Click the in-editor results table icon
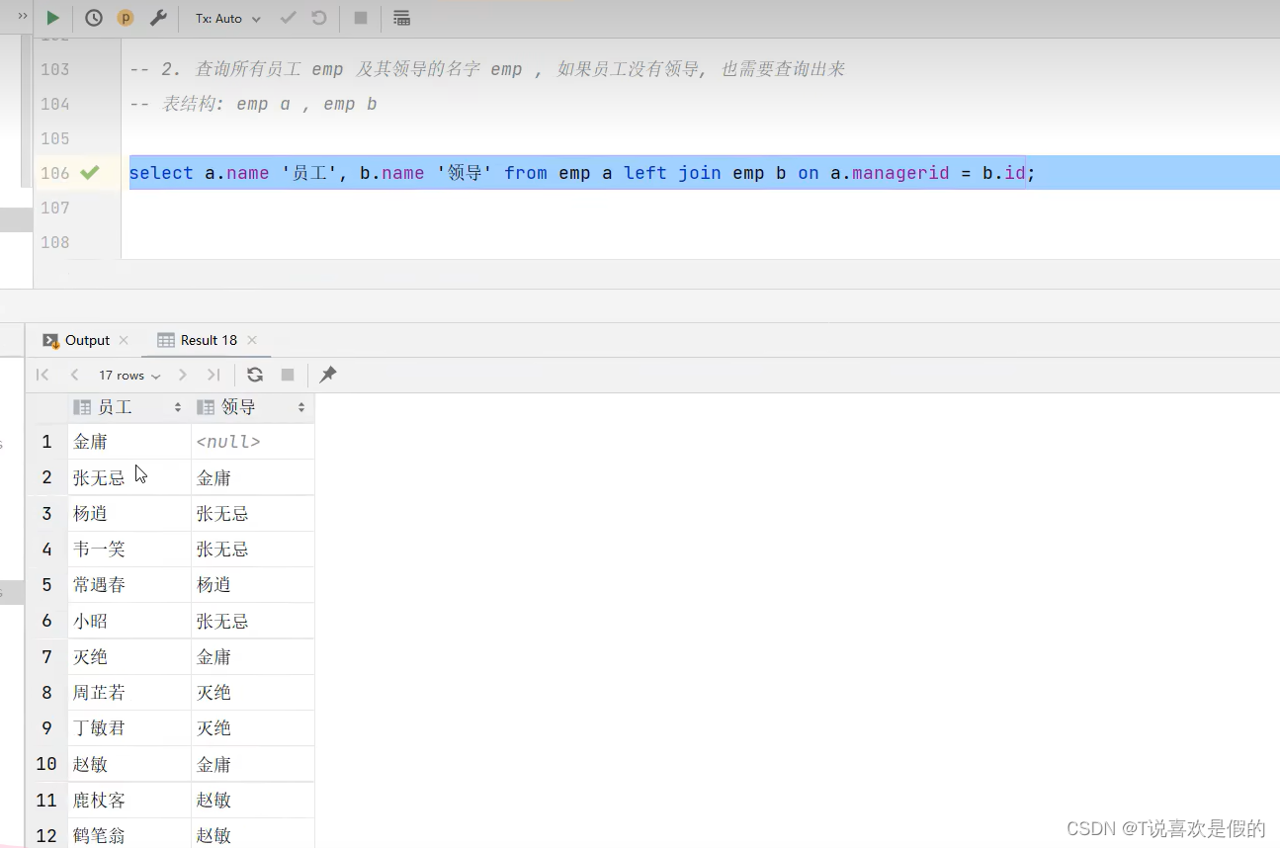 401,18
